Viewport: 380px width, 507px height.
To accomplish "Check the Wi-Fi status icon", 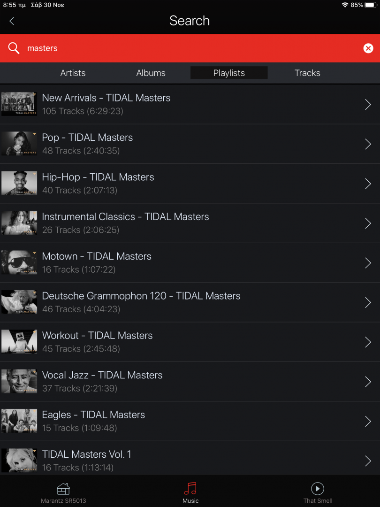I will 345,5.
